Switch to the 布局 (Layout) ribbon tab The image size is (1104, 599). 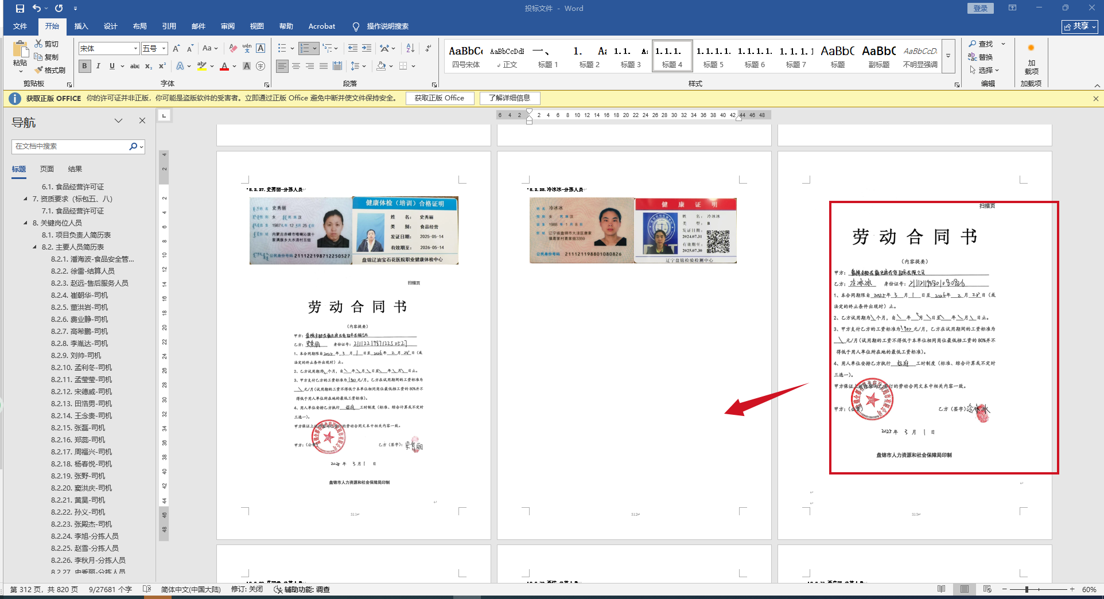pyautogui.click(x=139, y=26)
